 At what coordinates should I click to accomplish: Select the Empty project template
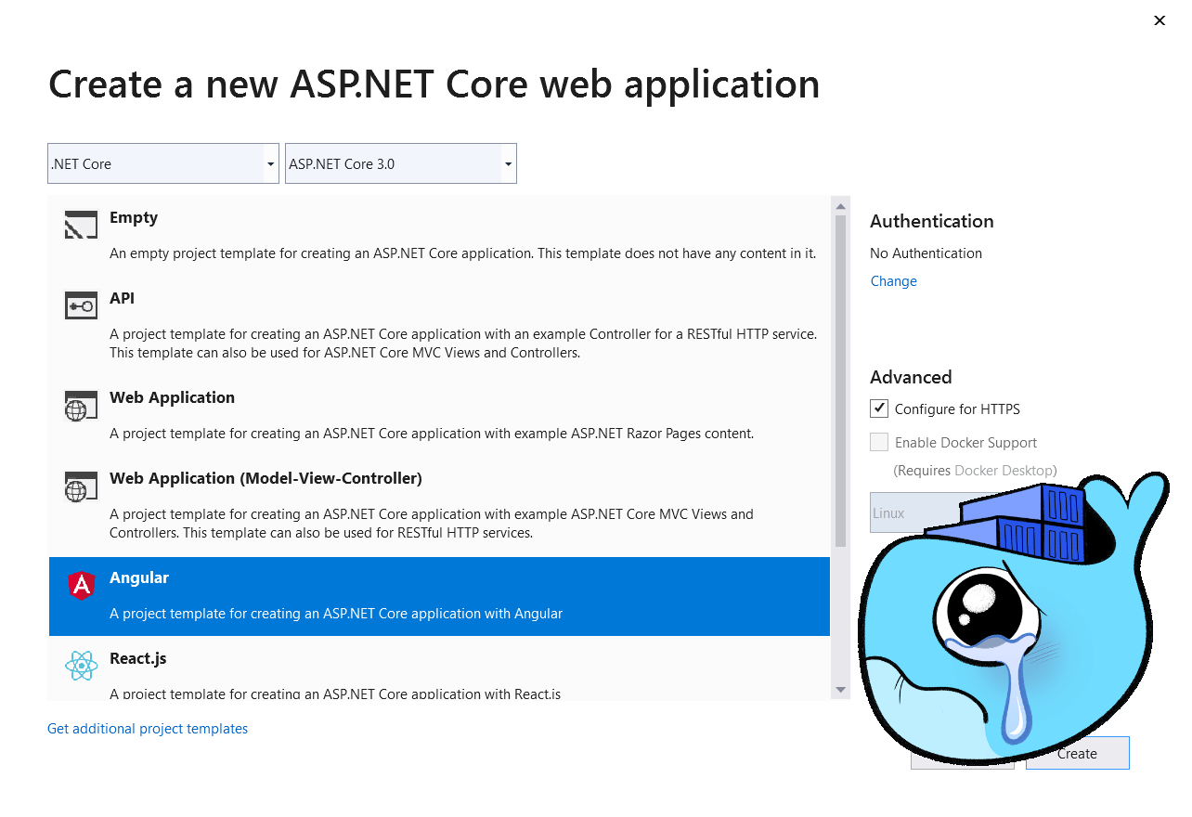point(439,235)
